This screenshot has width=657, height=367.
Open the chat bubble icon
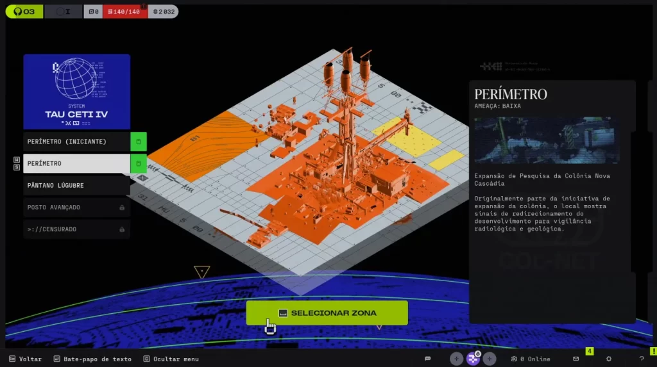428,359
